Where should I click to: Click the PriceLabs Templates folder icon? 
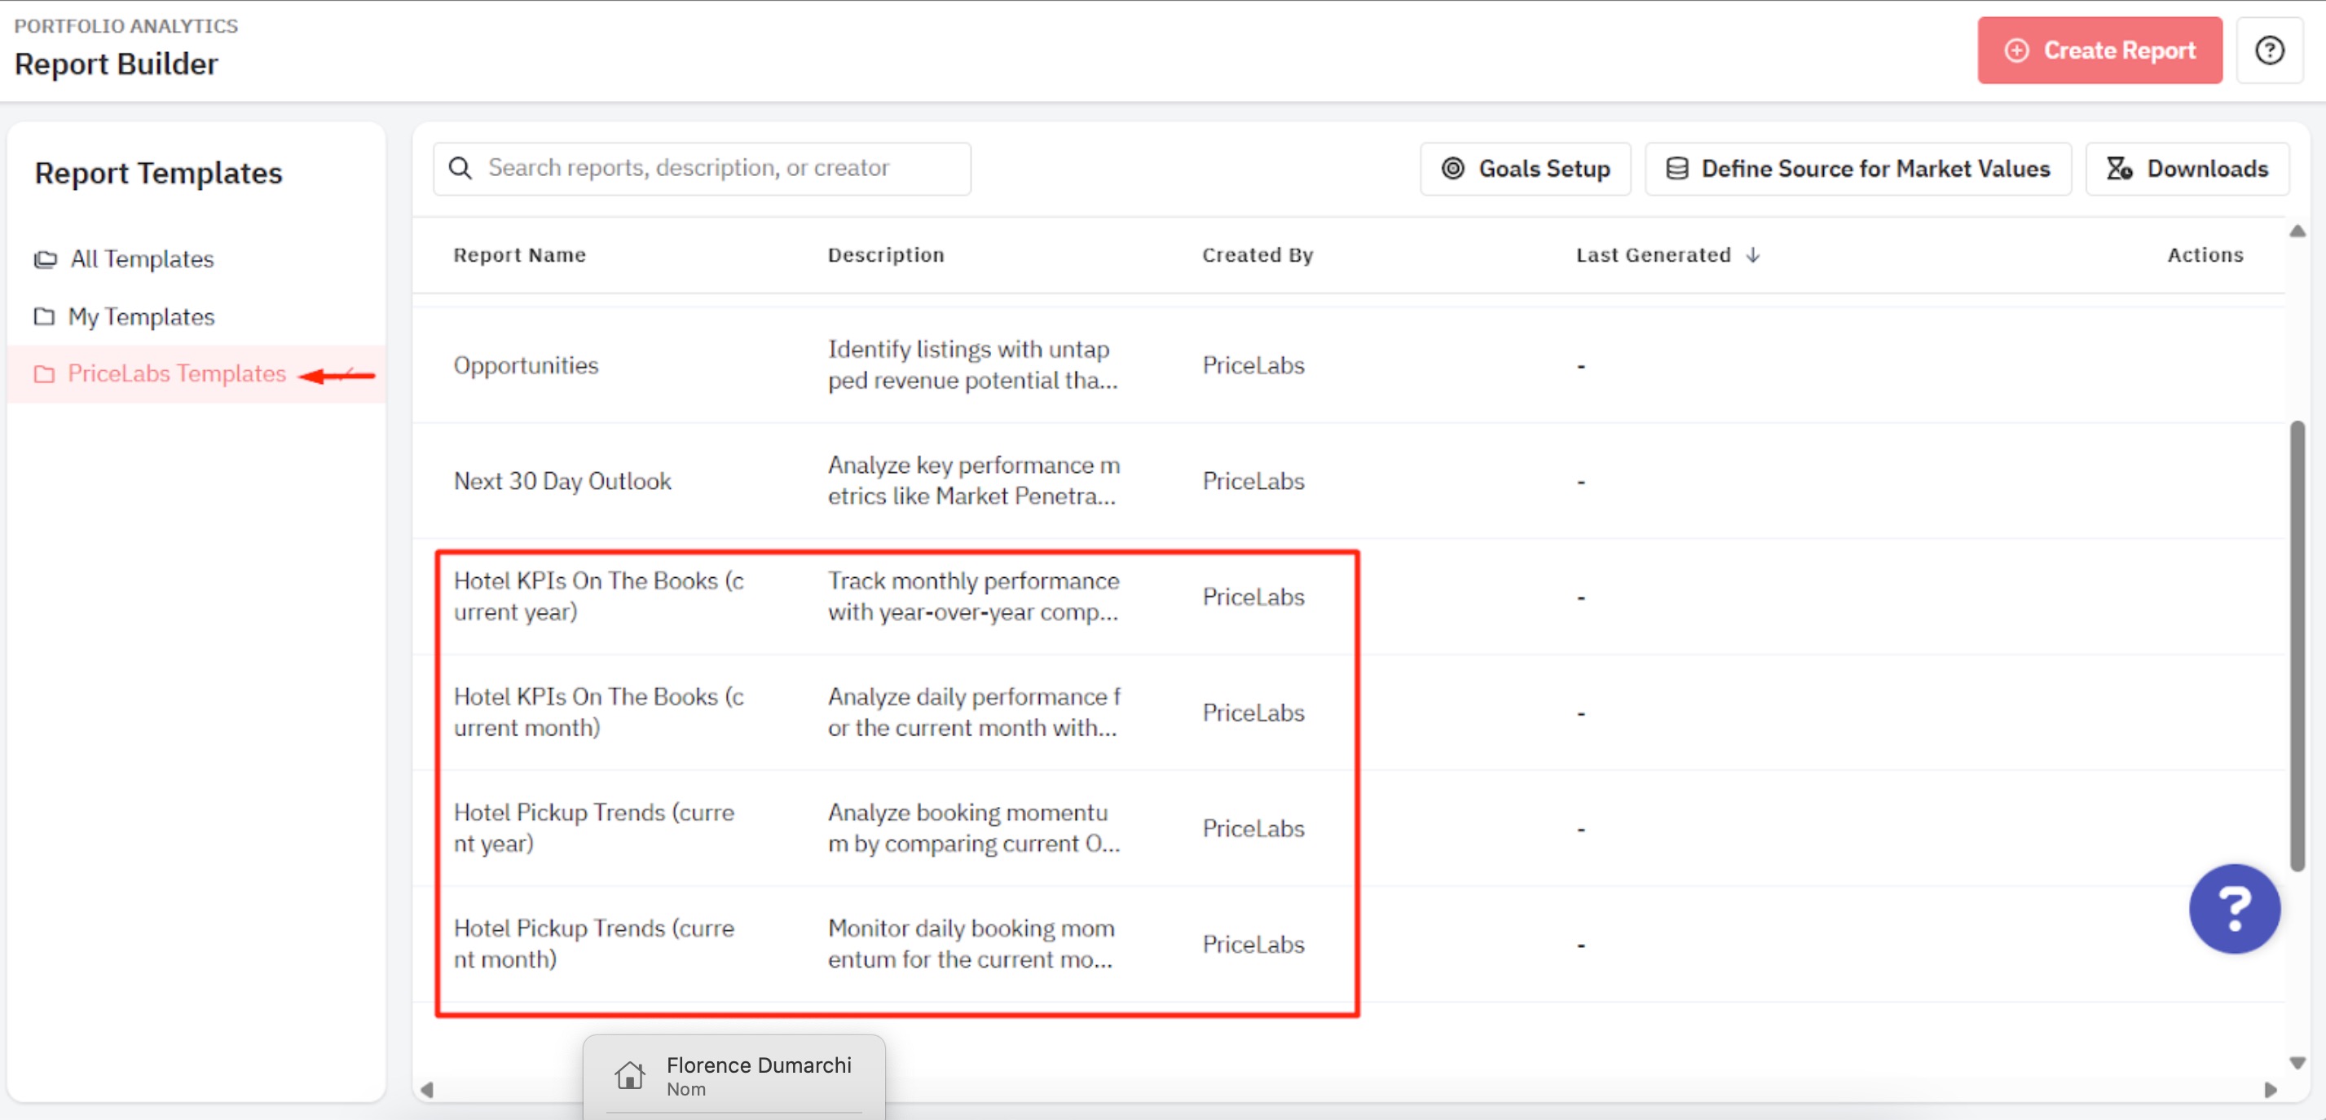44,374
